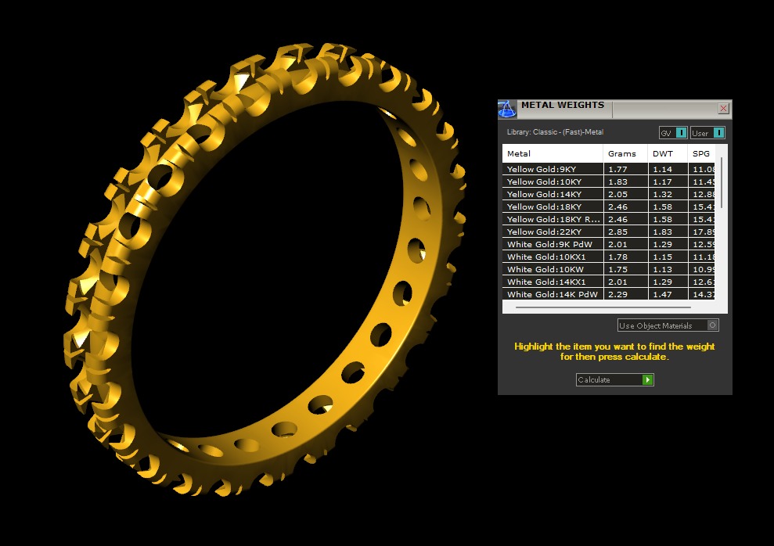Sort by the SPG column header

(x=701, y=153)
